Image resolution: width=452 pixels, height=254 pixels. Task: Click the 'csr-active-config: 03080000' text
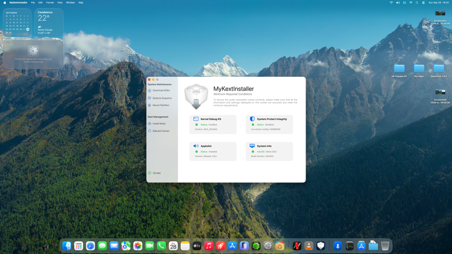click(x=265, y=129)
